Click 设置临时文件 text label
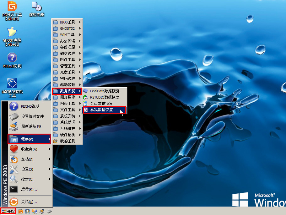Screen dimensions: 286x215 [32, 116]
